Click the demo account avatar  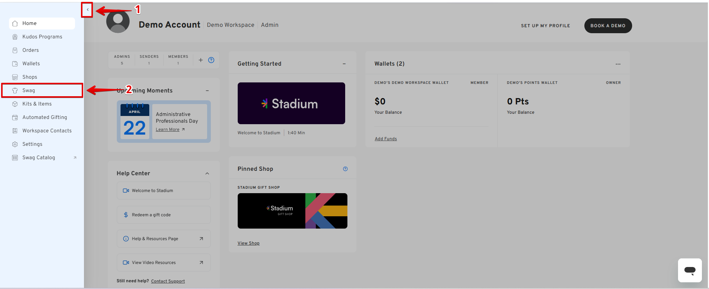click(118, 22)
